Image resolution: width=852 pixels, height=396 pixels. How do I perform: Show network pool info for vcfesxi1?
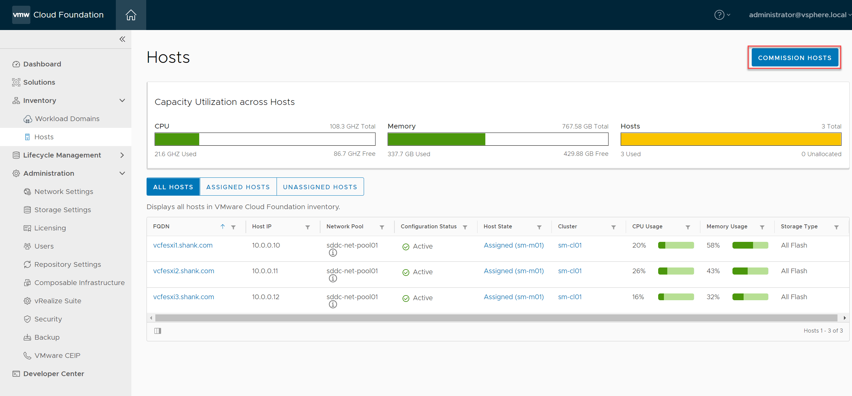[x=333, y=253]
